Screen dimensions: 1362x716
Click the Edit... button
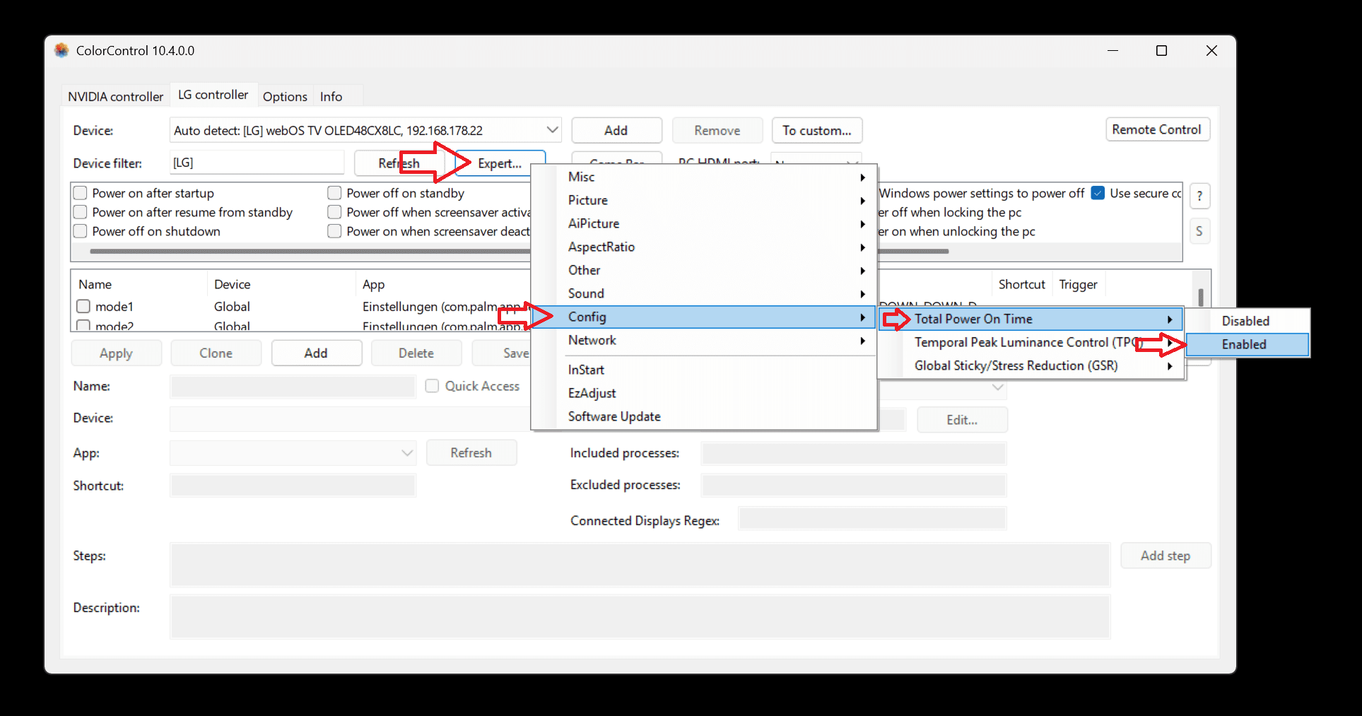pyautogui.click(x=963, y=420)
